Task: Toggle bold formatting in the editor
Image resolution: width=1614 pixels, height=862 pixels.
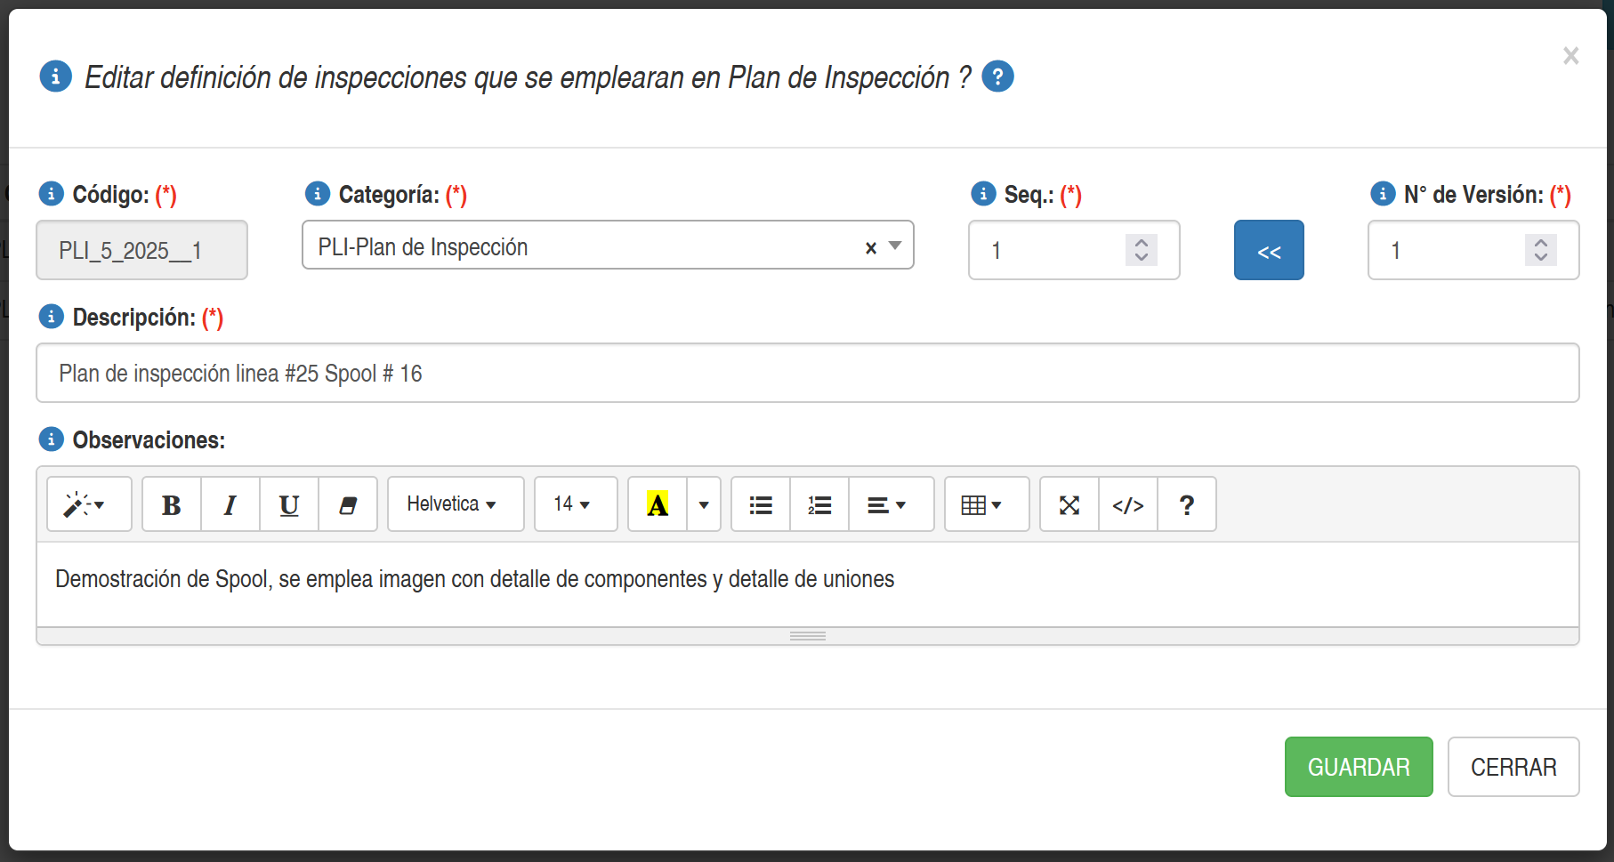Action: click(x=172, y=504)
